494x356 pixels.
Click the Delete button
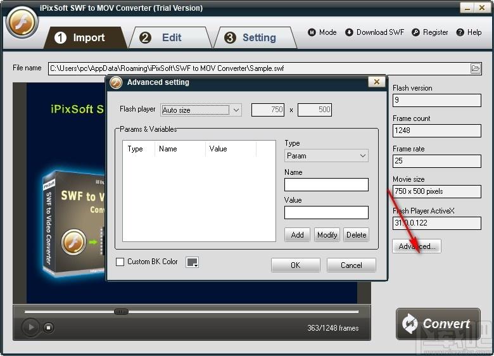pos(357,235)
